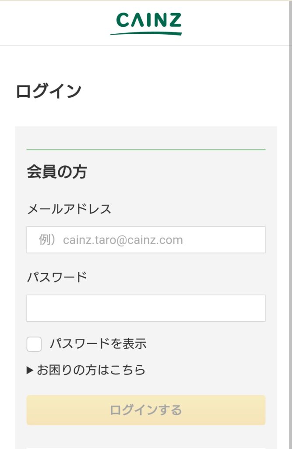This screenshot has height=449, width=292.
Task: Click into the パスワード input box
Action: click(x=146, y=308)
